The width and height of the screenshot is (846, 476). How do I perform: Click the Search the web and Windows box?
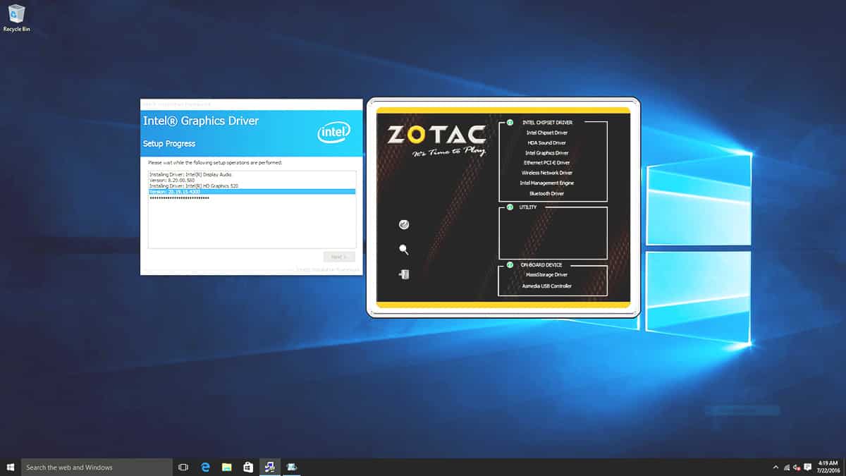97,467
